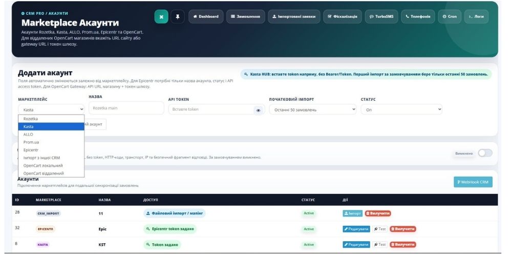Open the Логи nav button
The height and width of the screenshot is (256, 512).
476,17
